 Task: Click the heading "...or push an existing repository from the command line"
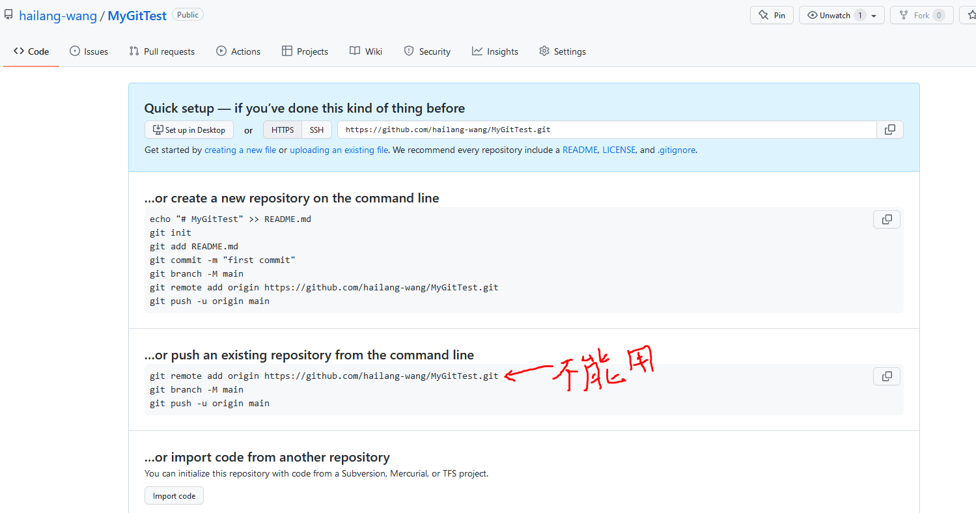[x=309, y=355]
